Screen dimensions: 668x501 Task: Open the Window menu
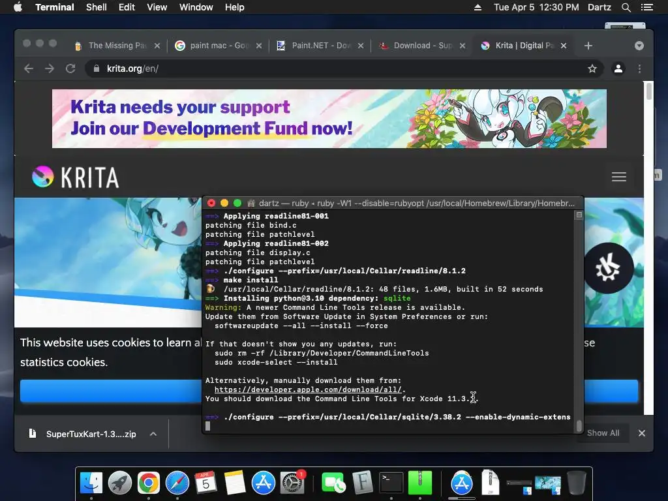(x=196, y=7)
